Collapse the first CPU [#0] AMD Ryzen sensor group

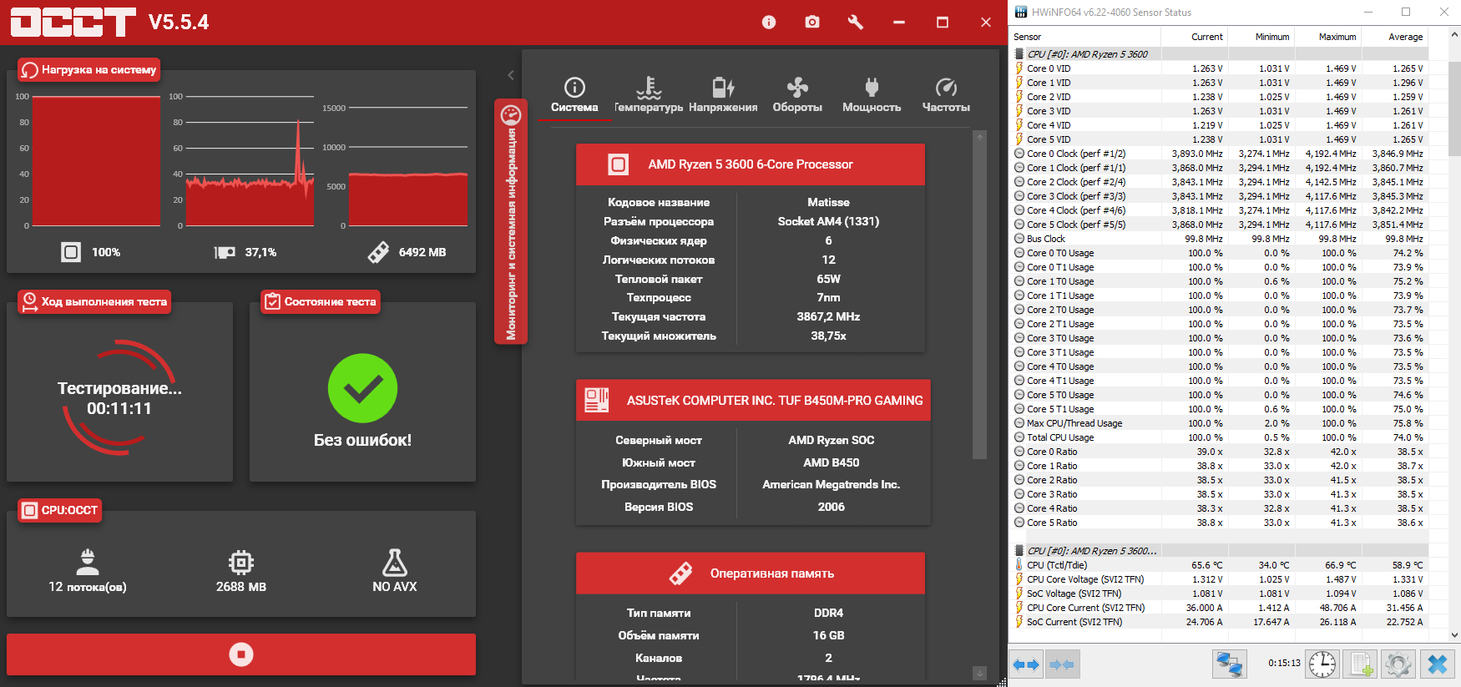point(1087,54)
